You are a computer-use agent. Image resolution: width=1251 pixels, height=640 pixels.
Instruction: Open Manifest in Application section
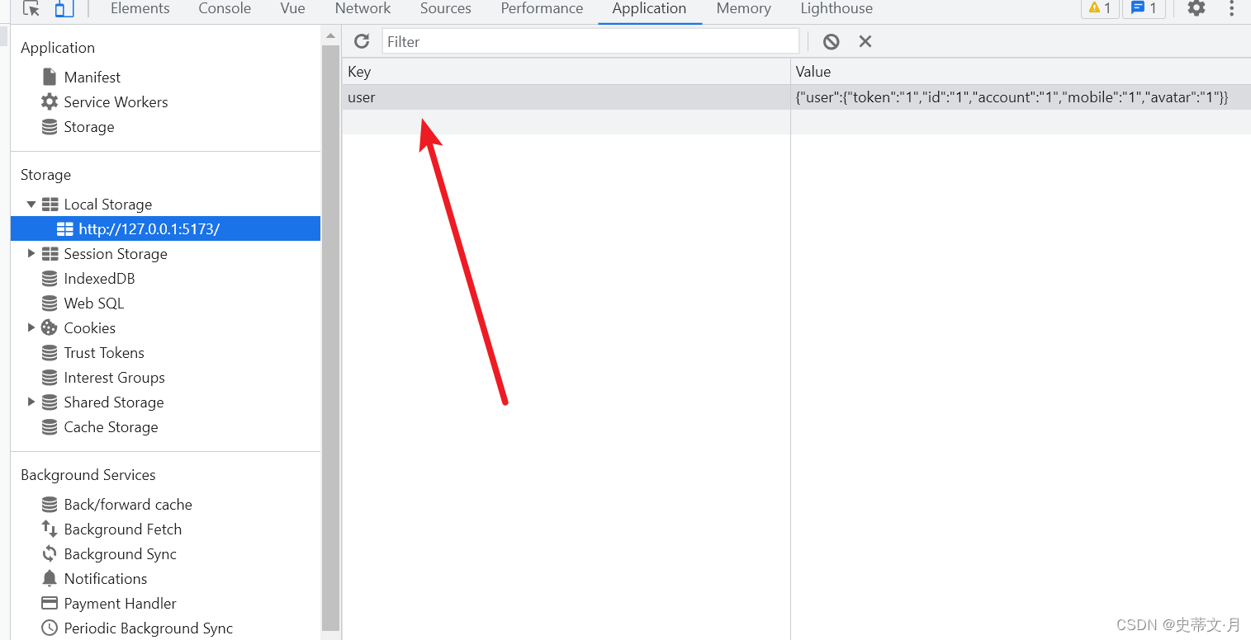92,77
